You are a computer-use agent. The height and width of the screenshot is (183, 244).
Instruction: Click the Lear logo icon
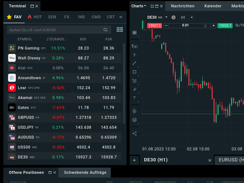tap(12, 88)
